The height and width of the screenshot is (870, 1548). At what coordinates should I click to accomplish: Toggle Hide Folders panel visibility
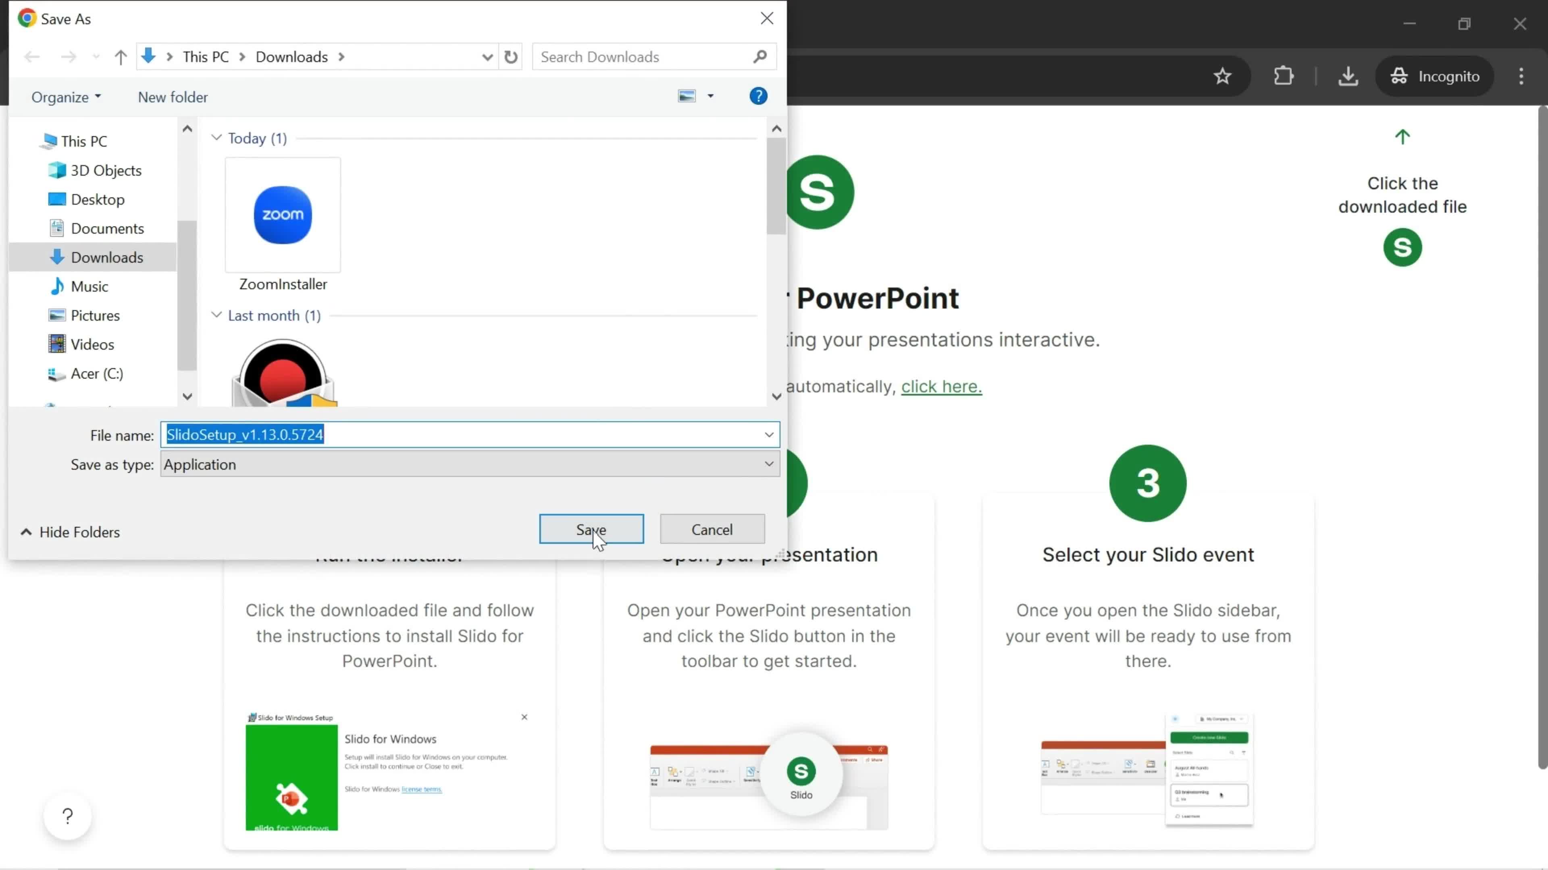click(69, 531)
